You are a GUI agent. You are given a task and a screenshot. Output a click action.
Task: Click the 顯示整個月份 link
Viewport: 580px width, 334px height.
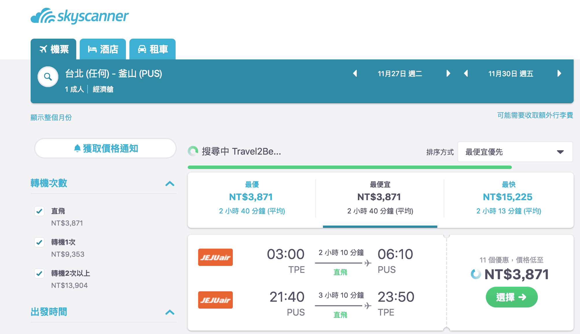point(51,117)
